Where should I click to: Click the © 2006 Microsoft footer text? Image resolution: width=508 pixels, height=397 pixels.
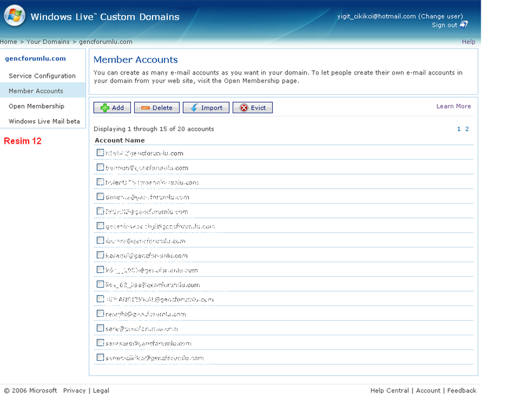coord(31,391)
